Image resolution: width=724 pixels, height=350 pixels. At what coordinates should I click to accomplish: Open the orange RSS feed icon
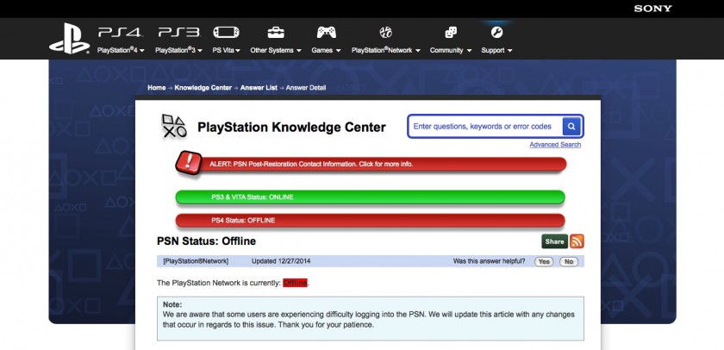pyautogui.click(x=577, y=241)
